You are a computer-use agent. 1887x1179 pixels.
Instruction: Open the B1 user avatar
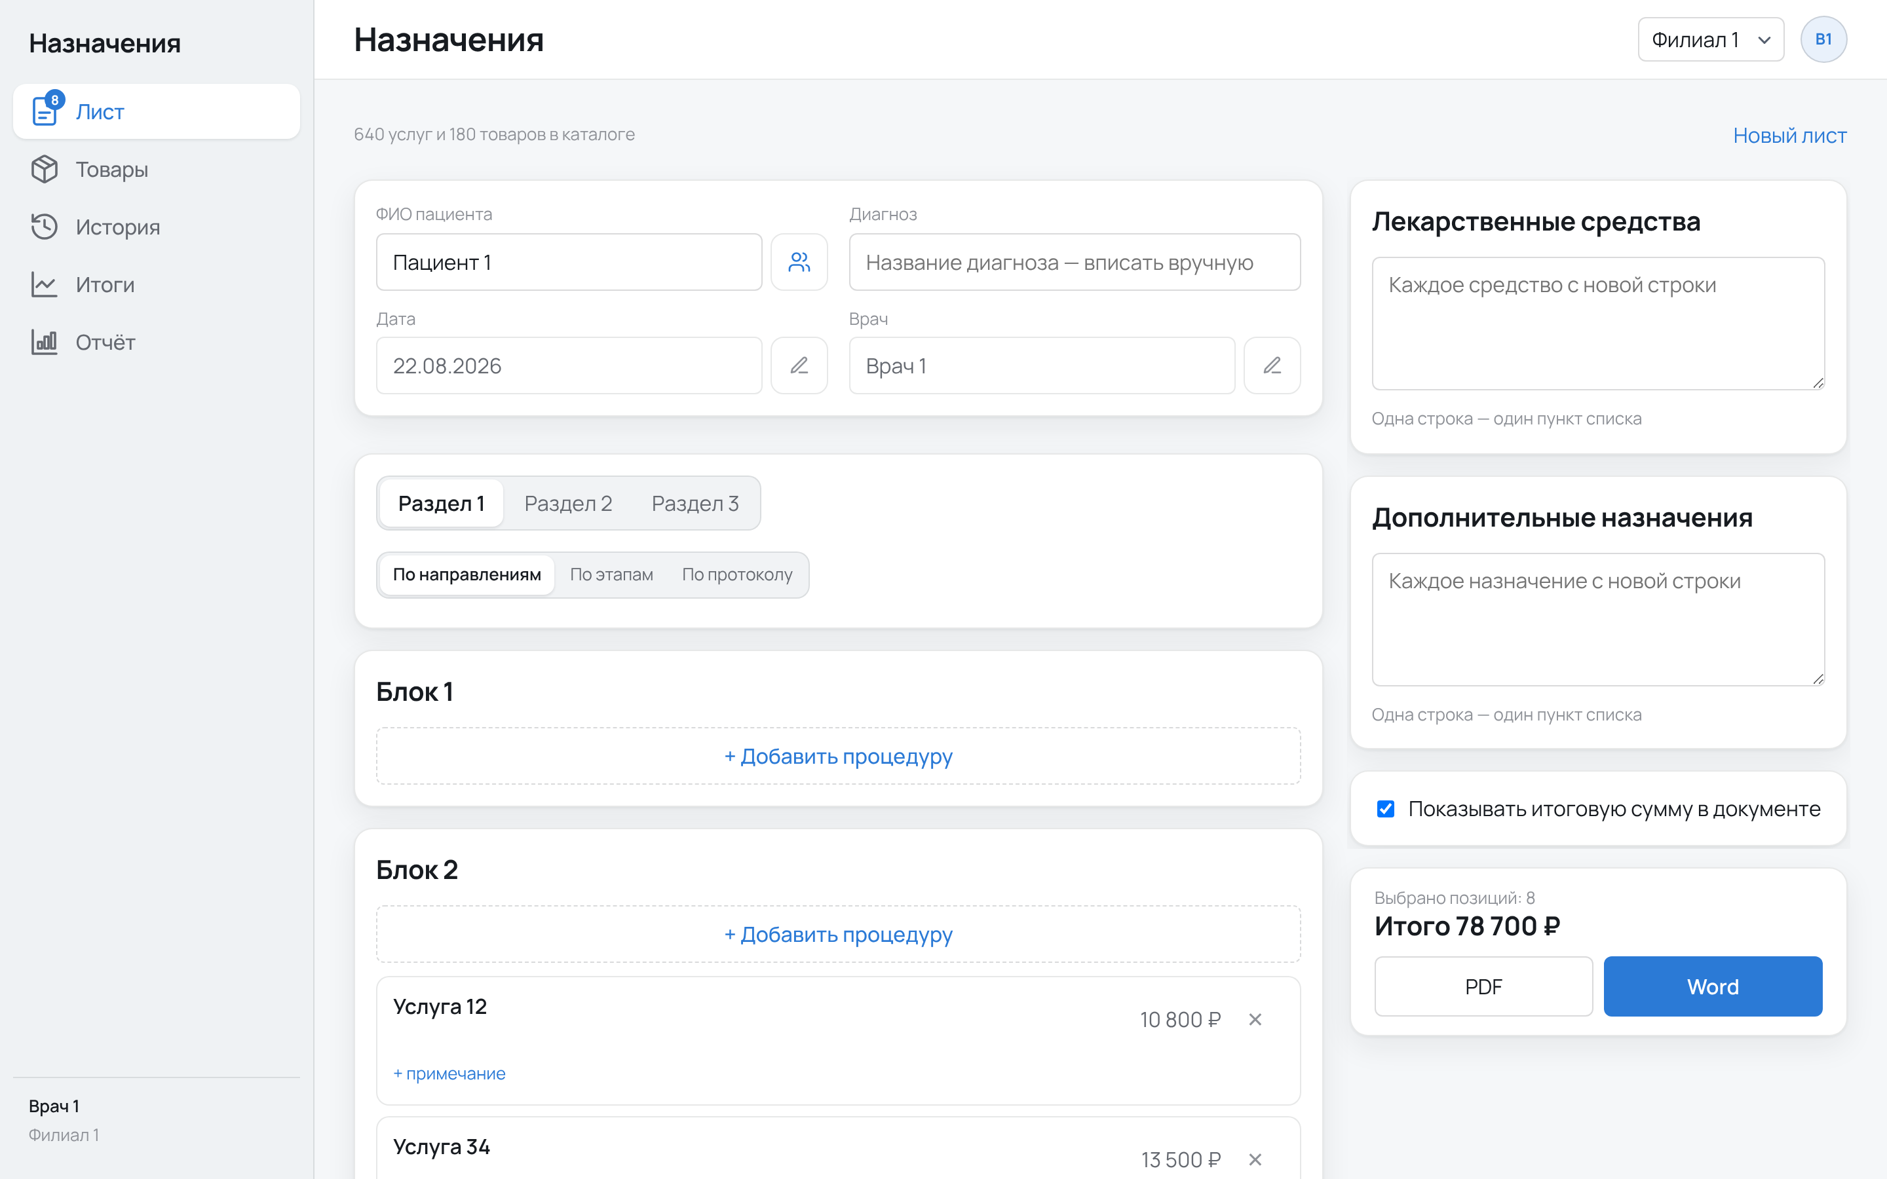tap(1823, 40)
